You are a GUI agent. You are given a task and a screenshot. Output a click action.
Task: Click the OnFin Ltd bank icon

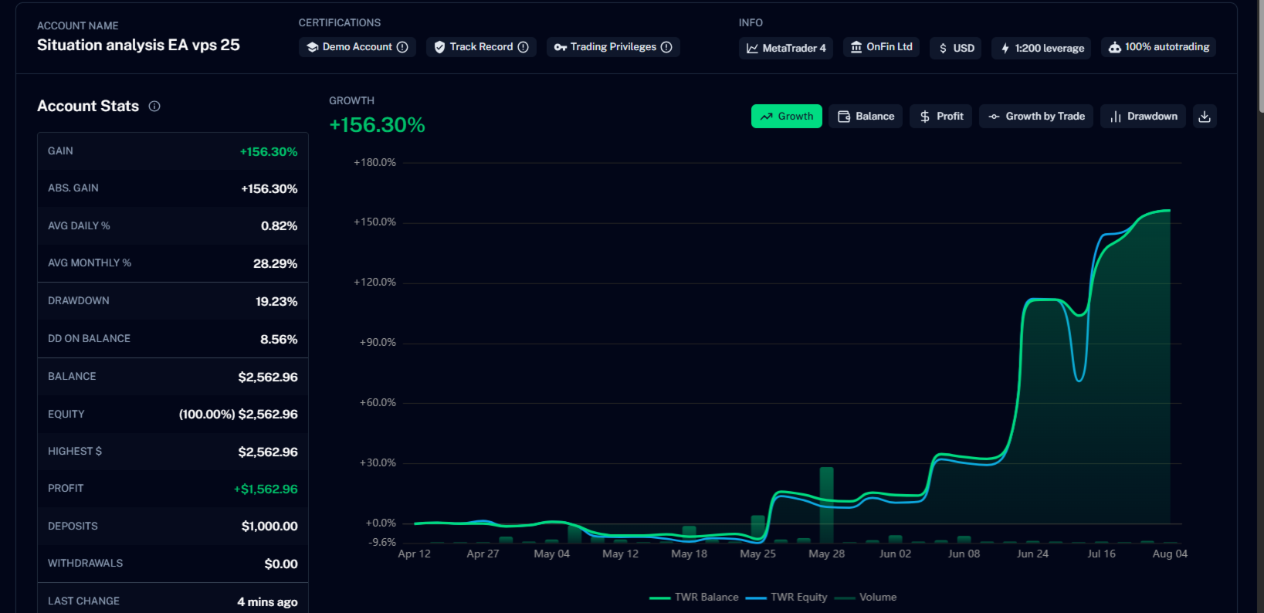[x=856, y=47]
